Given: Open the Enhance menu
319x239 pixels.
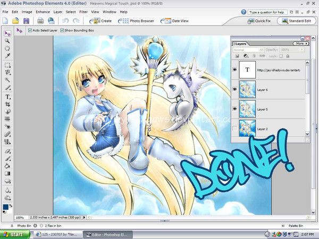Looking at the screenshot, I should coord(43,12).
